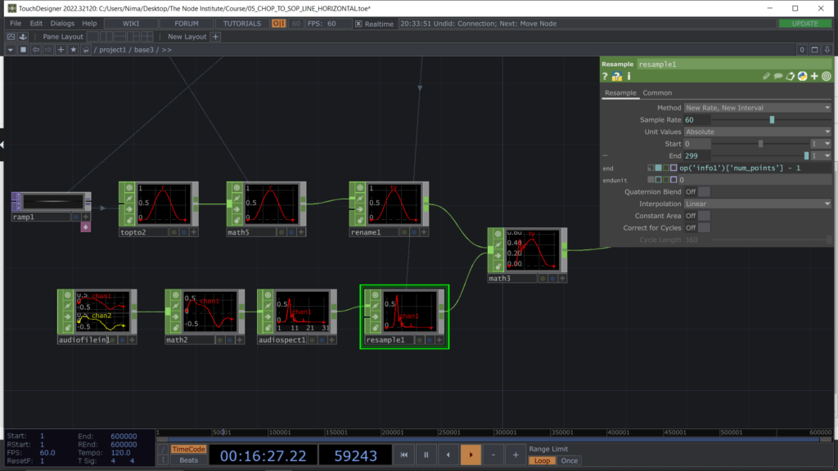This screenshot has width=838, height=471.
Task: Select the single pane layout icon
Action: click(92, 36)
